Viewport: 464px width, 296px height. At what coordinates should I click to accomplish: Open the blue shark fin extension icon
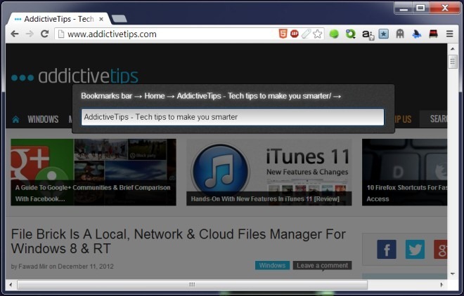(x=417, y=34)
